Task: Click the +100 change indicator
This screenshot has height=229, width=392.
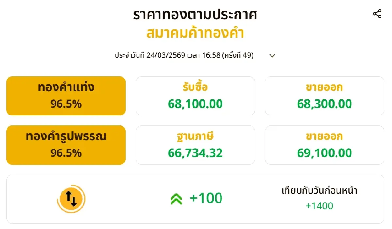Action: pyautogui.click(x=206, y=198)
